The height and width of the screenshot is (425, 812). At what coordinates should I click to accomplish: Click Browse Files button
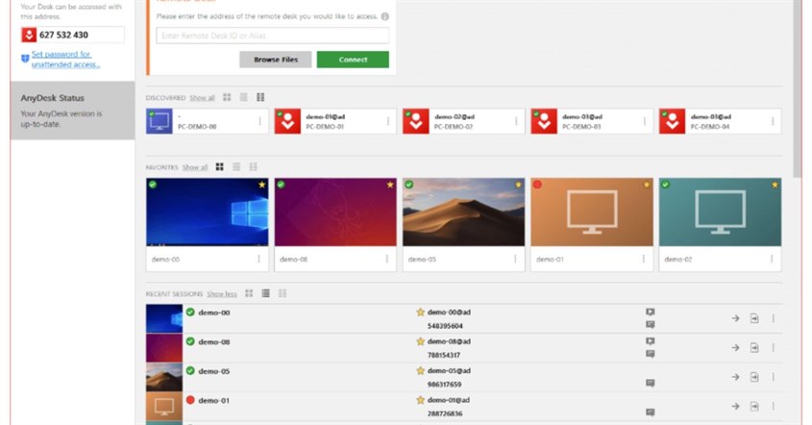[x=276, y=60]
